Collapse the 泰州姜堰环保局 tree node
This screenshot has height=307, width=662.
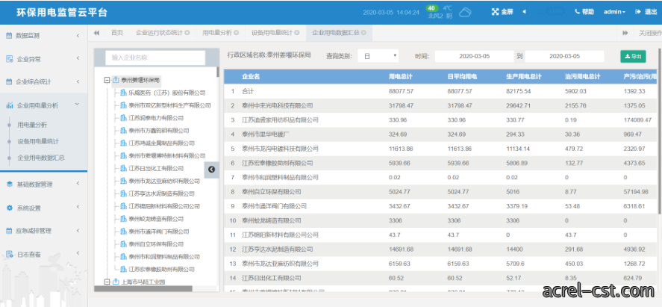coord(107,80)
